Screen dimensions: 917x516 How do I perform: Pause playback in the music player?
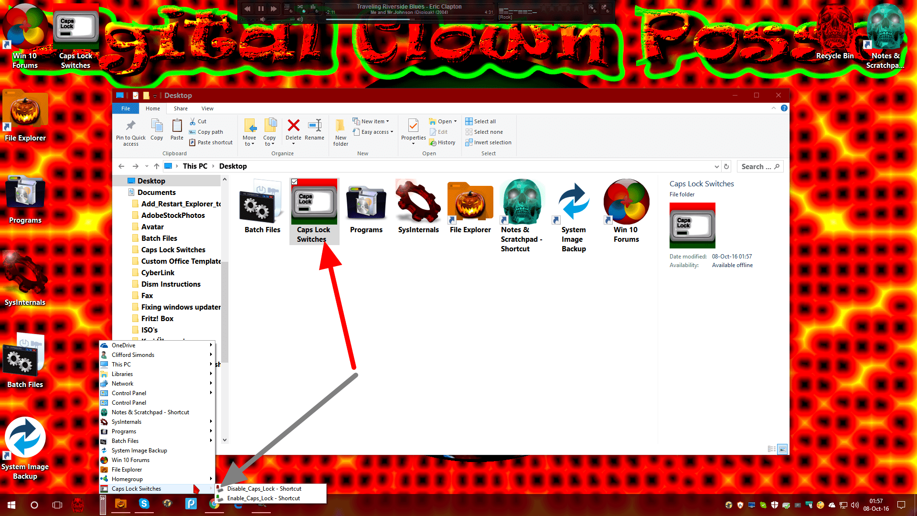(260, 8)
